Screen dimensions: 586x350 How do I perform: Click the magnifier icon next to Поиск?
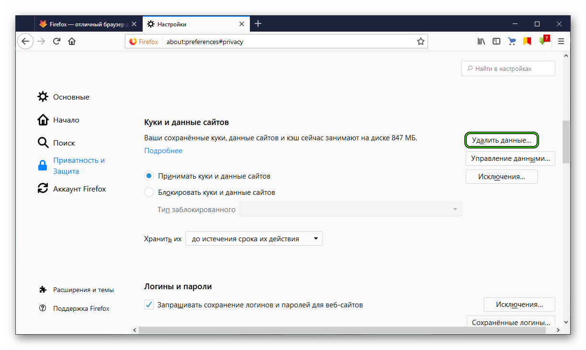(43, 143)
